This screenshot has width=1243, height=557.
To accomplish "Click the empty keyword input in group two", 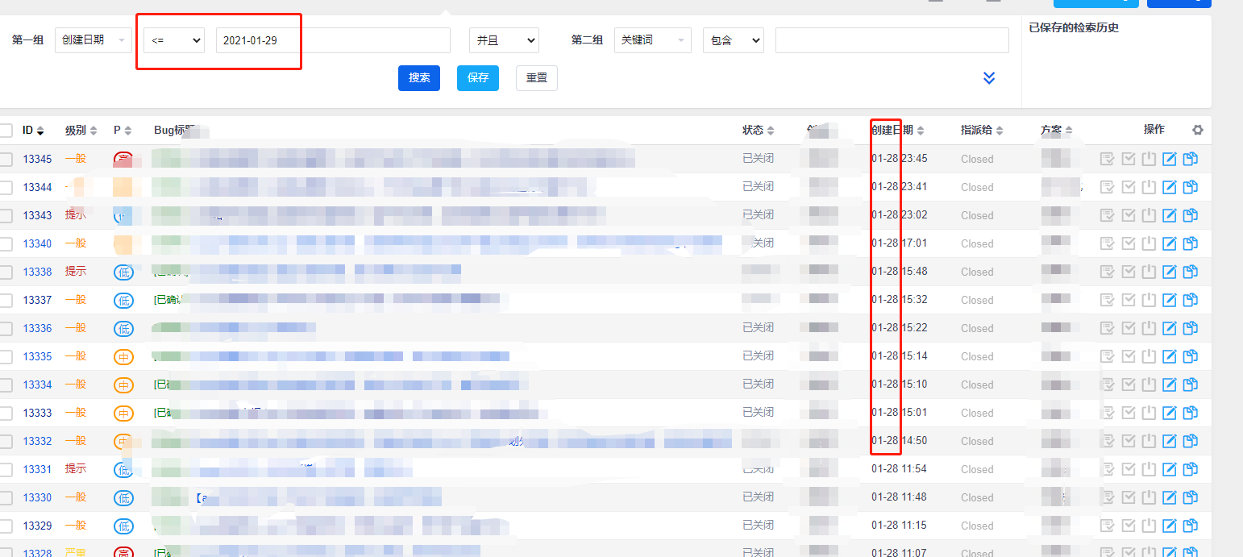I will point(892,40).
